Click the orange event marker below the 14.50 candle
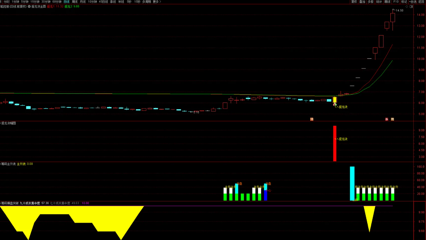Image resolution: width=426 pixels, height=240 pixels. [x=393, y=119]
